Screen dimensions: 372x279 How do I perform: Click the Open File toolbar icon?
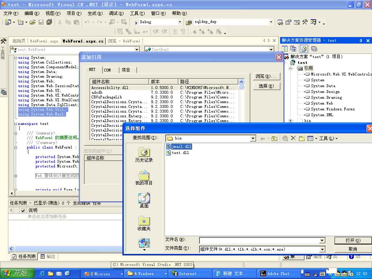tap(32, 22)
